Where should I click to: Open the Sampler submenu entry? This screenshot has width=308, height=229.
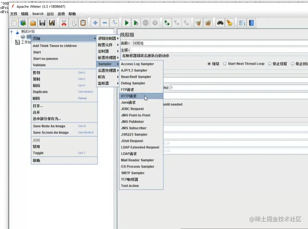[108, 64]
